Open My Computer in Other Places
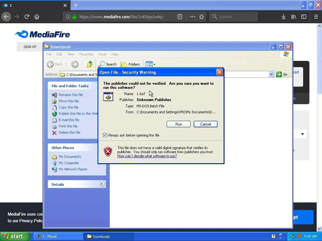This screenshot has width=322, height=241. 69,163
